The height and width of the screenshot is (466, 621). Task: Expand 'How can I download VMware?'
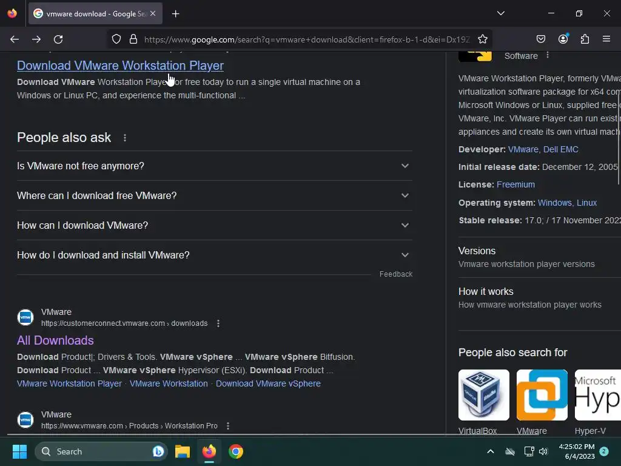[x=214, y=225]
